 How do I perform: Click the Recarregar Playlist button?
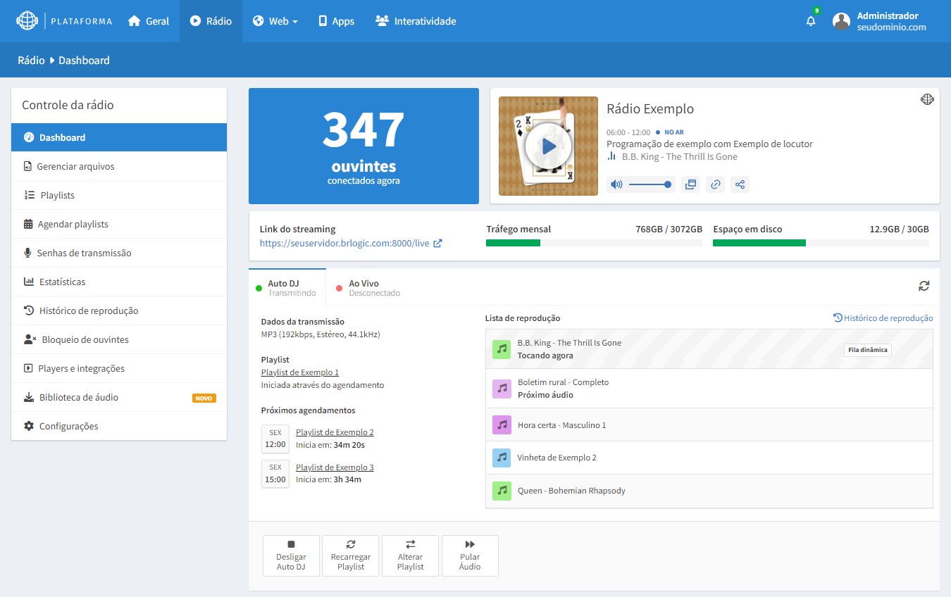pos(351,555)
